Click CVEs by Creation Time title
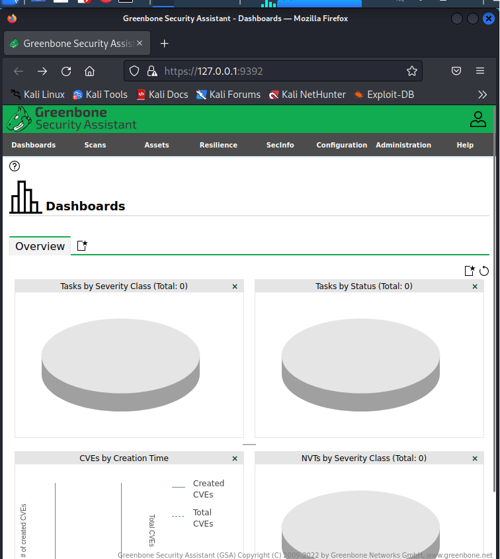 point(124,458)
